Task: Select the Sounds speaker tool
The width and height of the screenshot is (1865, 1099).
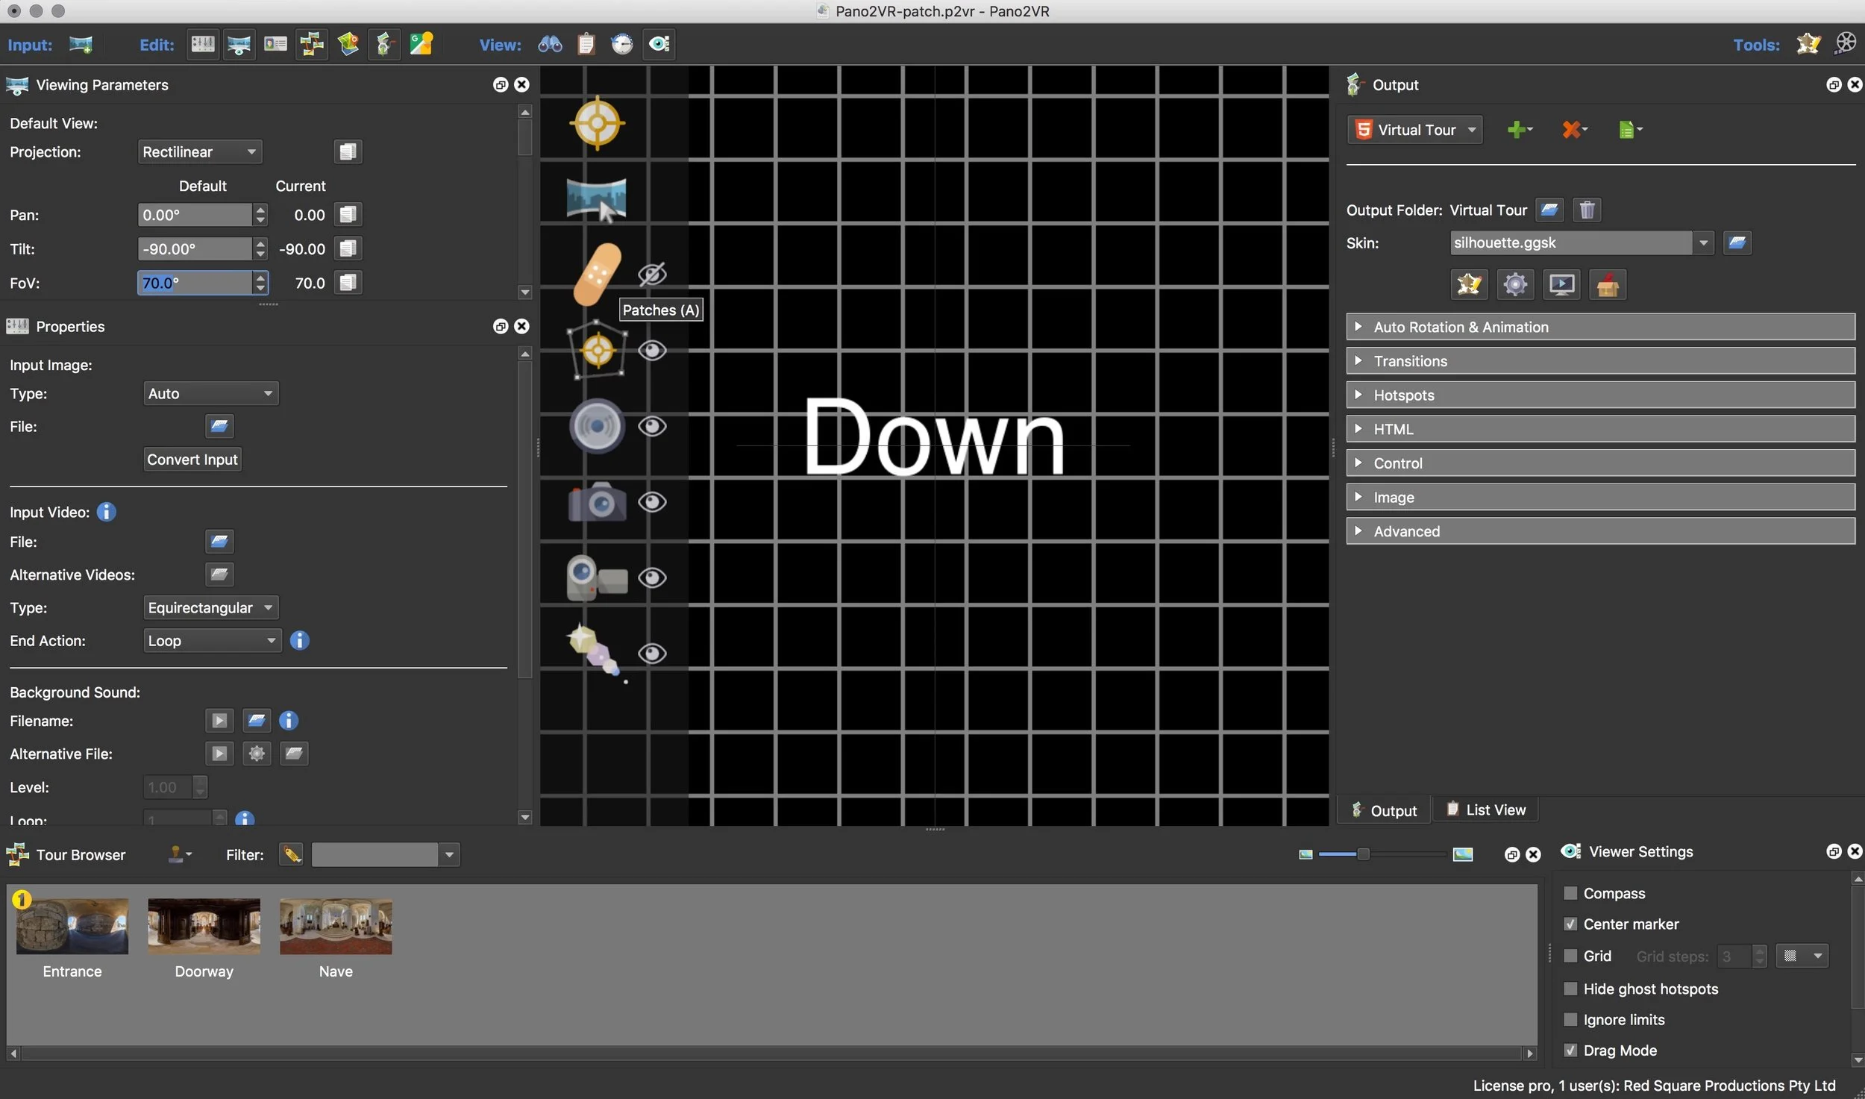Action: [597, 426]
